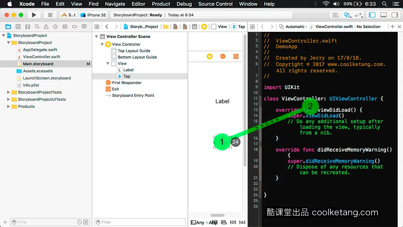Click the First Responder cube icon on canvas
This screenshot has width=403, height=227.
coord(222,56)
